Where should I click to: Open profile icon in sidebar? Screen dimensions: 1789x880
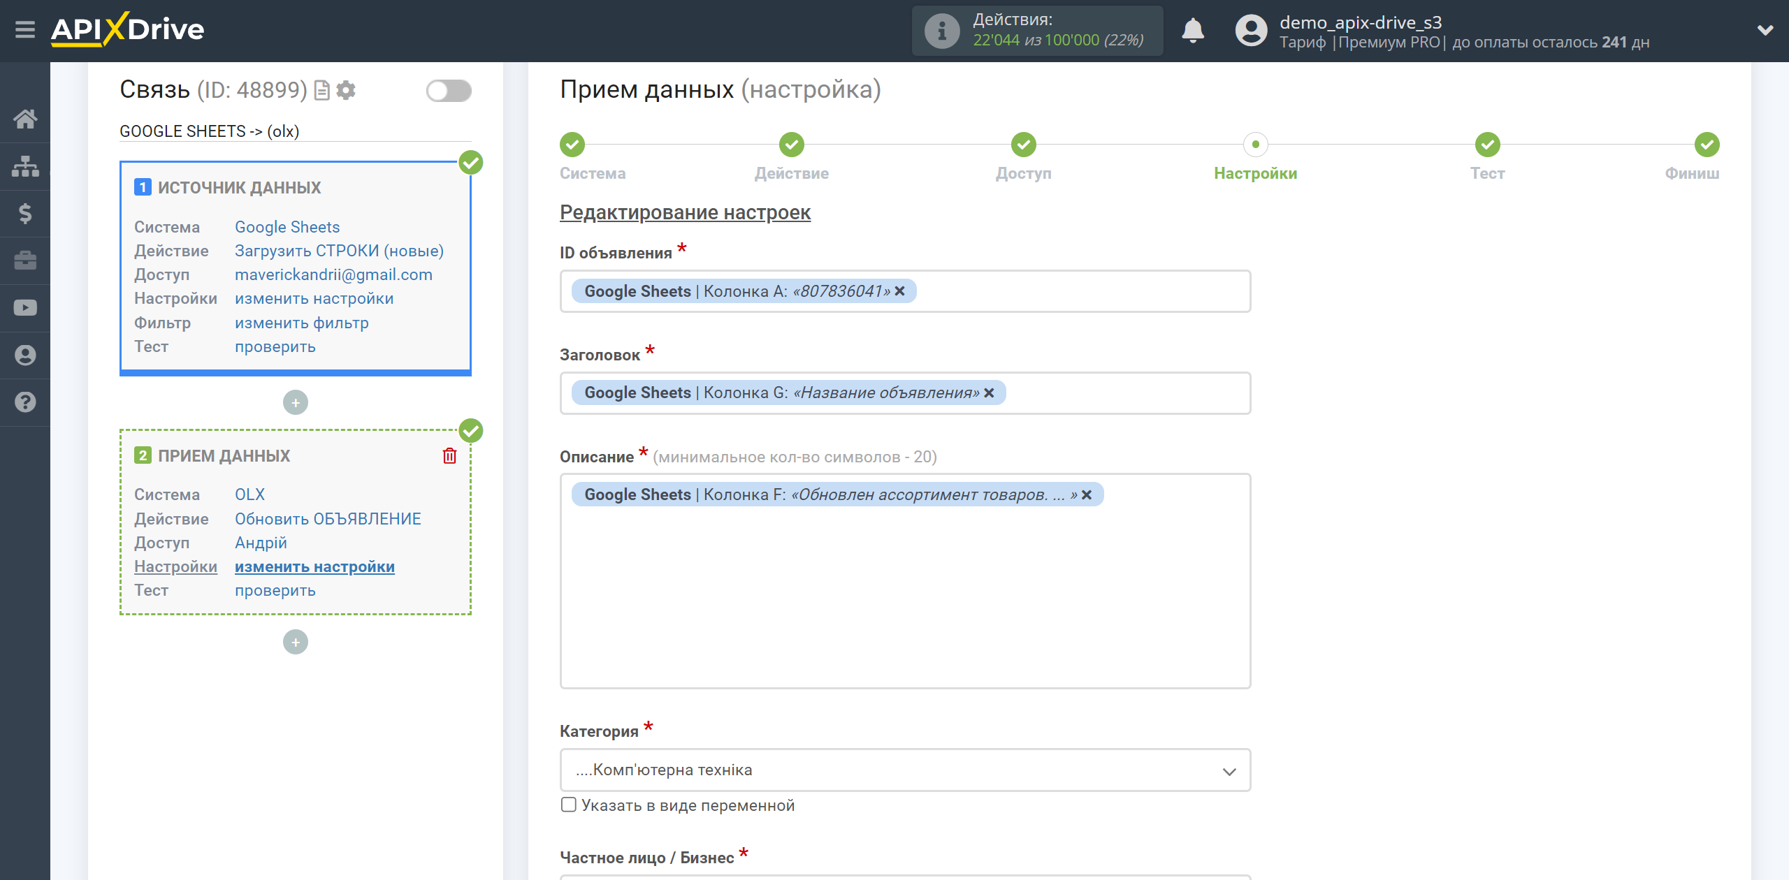(25, 355)
